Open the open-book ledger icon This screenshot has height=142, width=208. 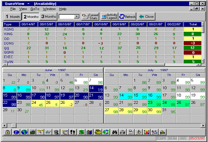pos(65,132)
